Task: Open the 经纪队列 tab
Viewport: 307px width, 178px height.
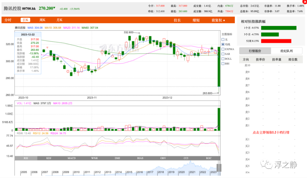Action: [287, 51]
